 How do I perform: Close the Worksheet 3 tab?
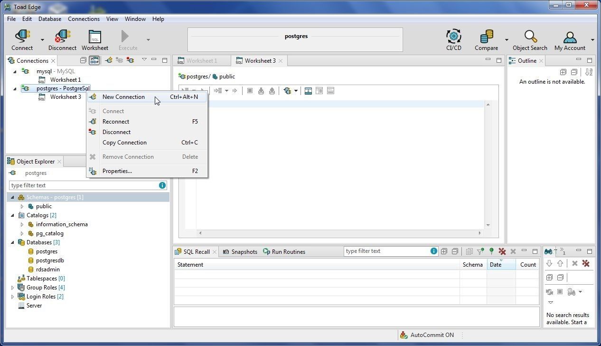(x=281, y=61)
